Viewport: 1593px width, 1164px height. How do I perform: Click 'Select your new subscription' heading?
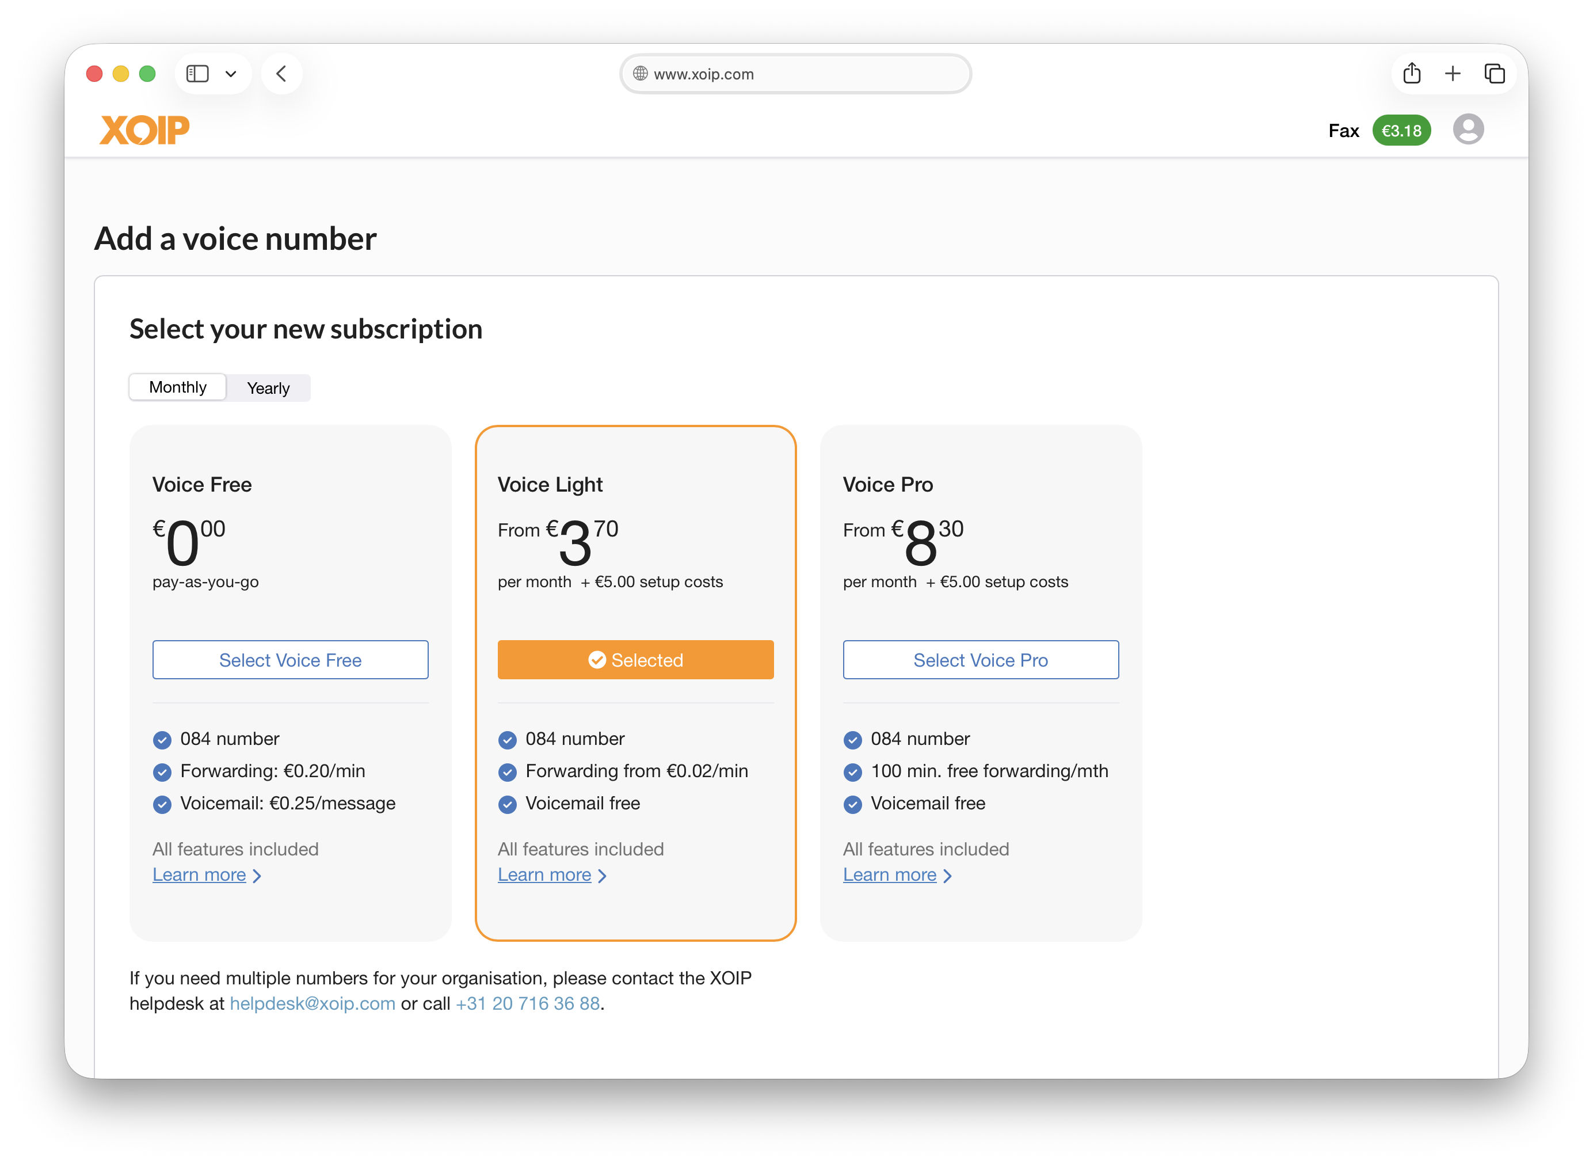[x=306, y=329]
